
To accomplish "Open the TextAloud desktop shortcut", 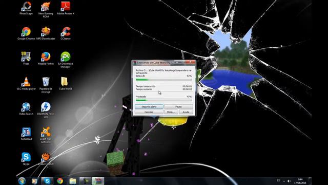I will [26, 134].
